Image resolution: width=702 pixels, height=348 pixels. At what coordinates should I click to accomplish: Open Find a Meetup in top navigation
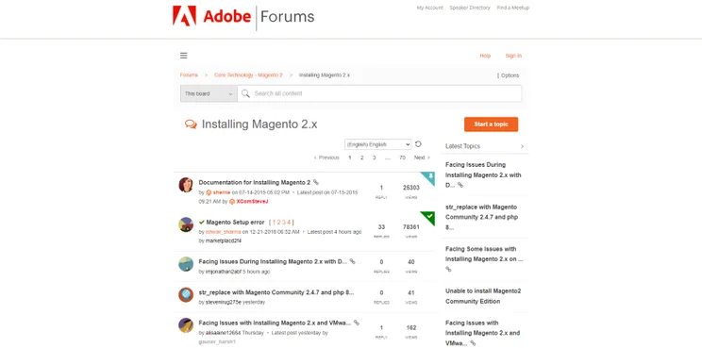tap(512, 8)
